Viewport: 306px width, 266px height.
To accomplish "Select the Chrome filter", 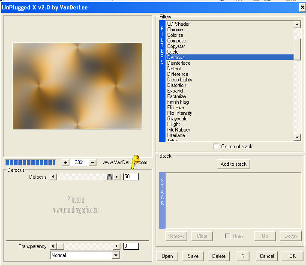I will click(230, 30).
